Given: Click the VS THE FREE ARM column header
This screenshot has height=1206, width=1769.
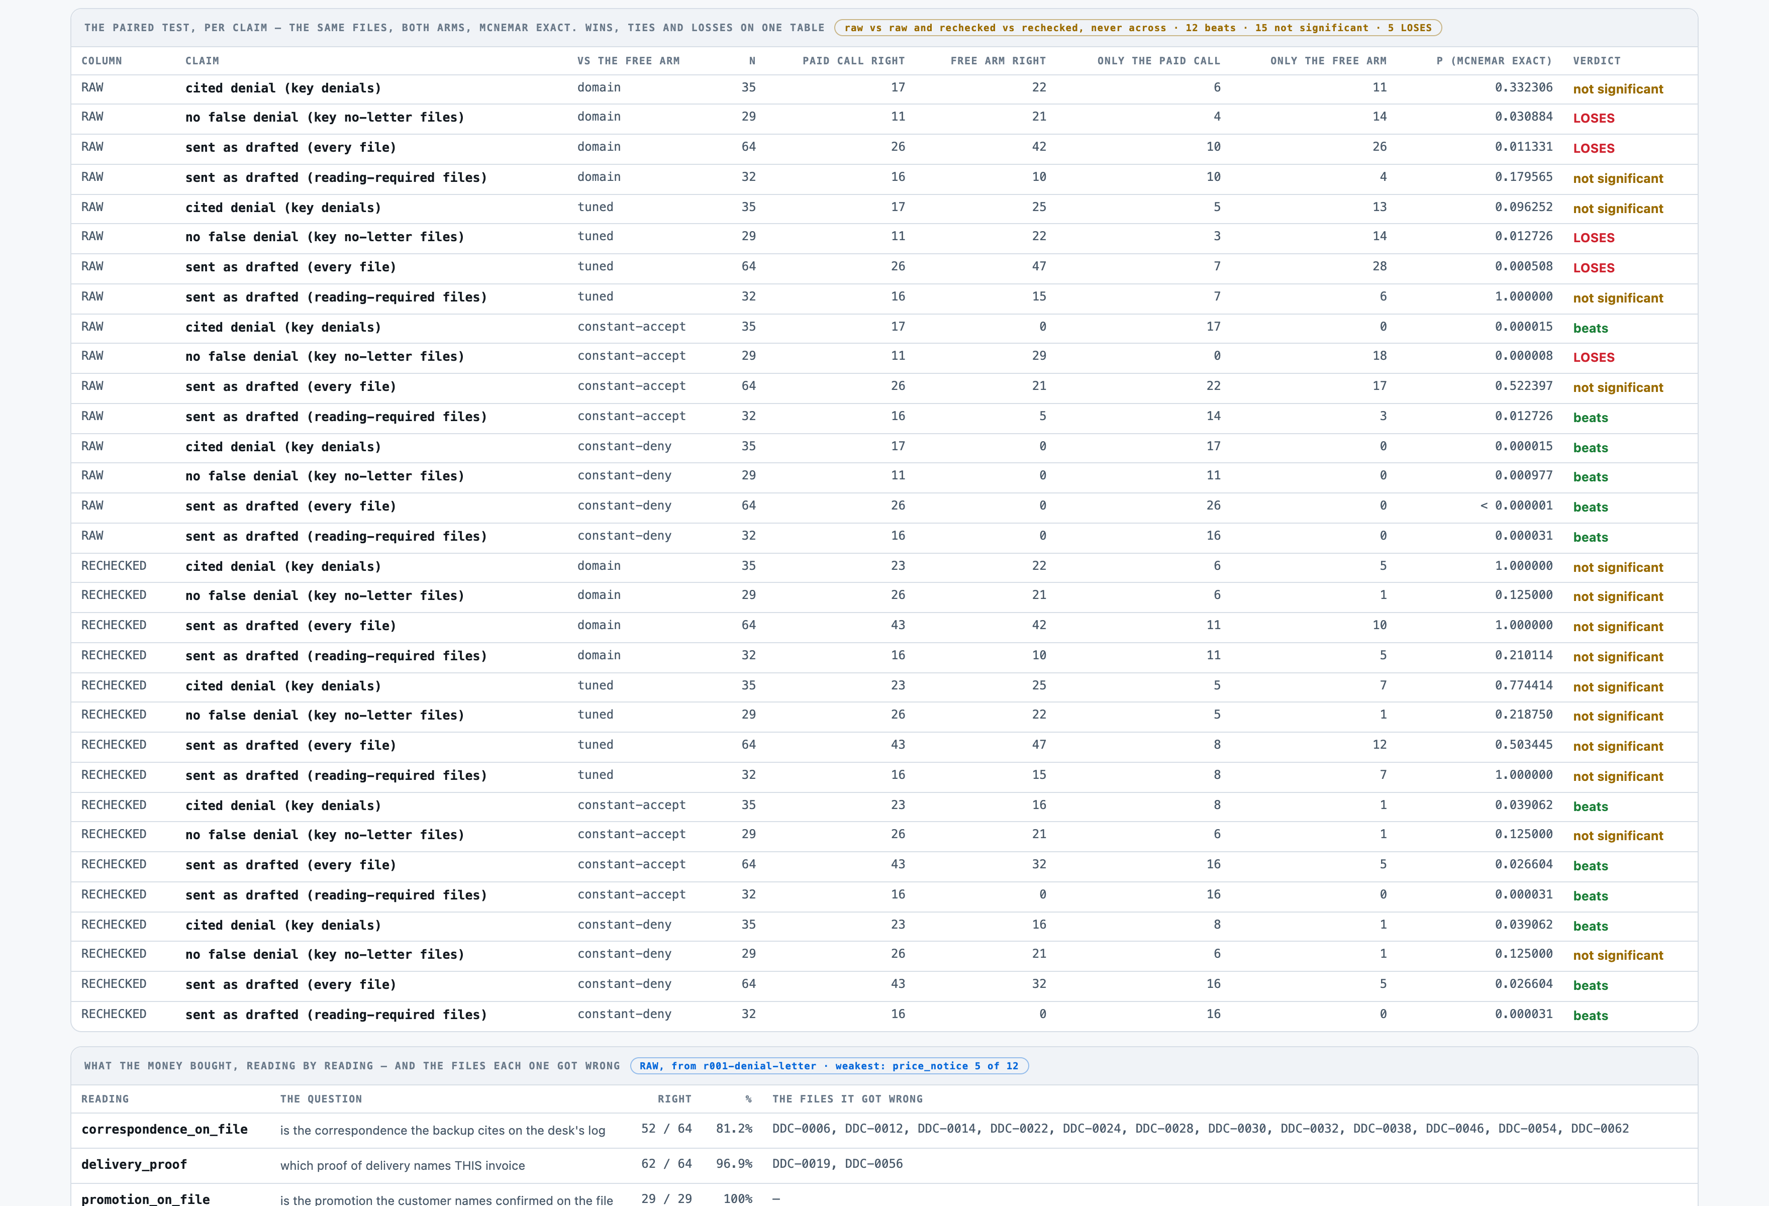Looking at the screenshot, I should point(628,61).
